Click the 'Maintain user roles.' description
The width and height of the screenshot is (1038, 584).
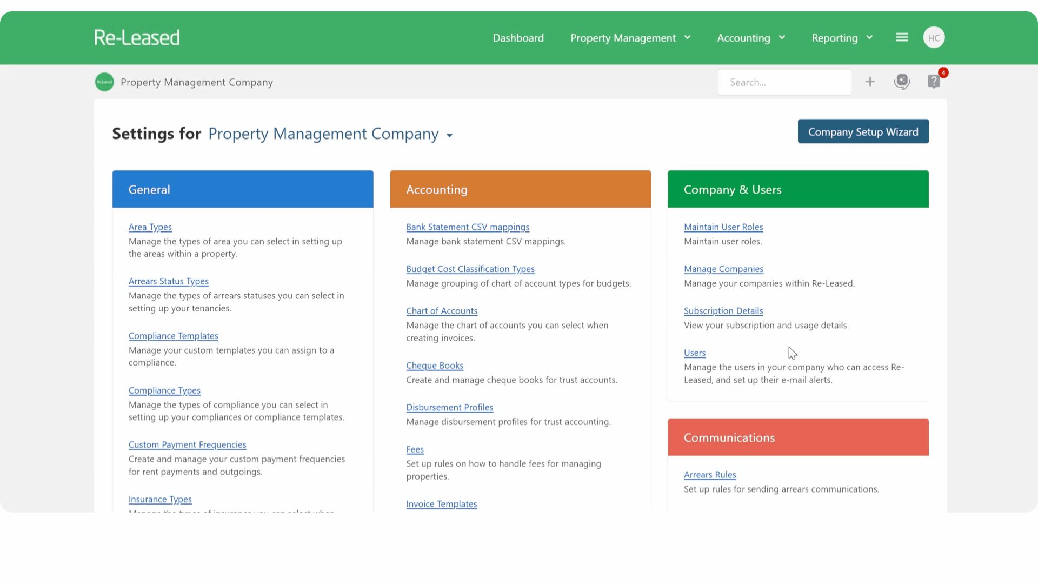coord(723,241)
